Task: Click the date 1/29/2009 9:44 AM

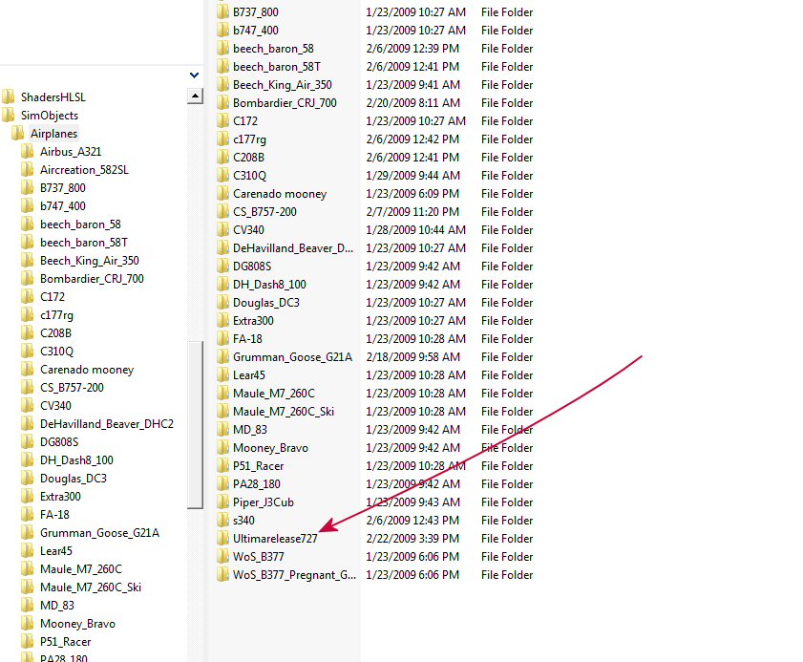Action: coord(413,175)
